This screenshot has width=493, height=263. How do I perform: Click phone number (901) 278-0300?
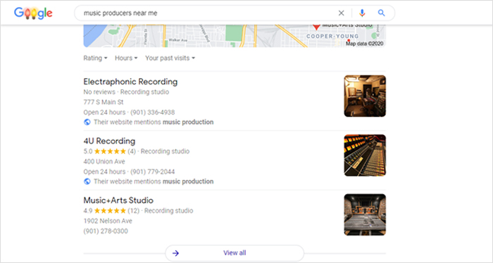pyautogui.click(x=106, y=231)
